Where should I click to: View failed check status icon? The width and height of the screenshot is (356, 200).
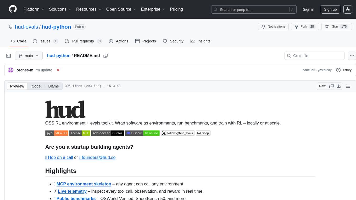[x=58, y=70]
